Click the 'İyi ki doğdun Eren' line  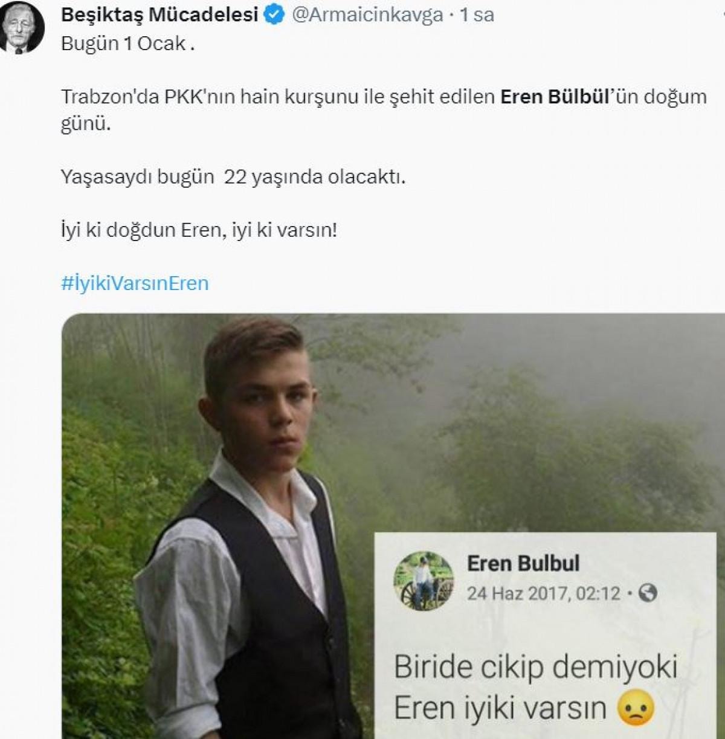[199, 230]
